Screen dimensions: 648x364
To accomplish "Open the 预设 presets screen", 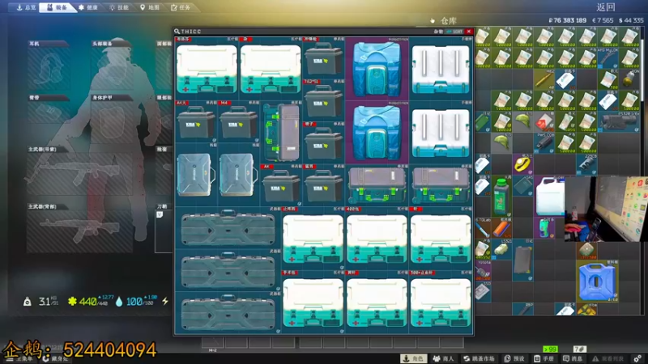I will (x=514, y=358).
